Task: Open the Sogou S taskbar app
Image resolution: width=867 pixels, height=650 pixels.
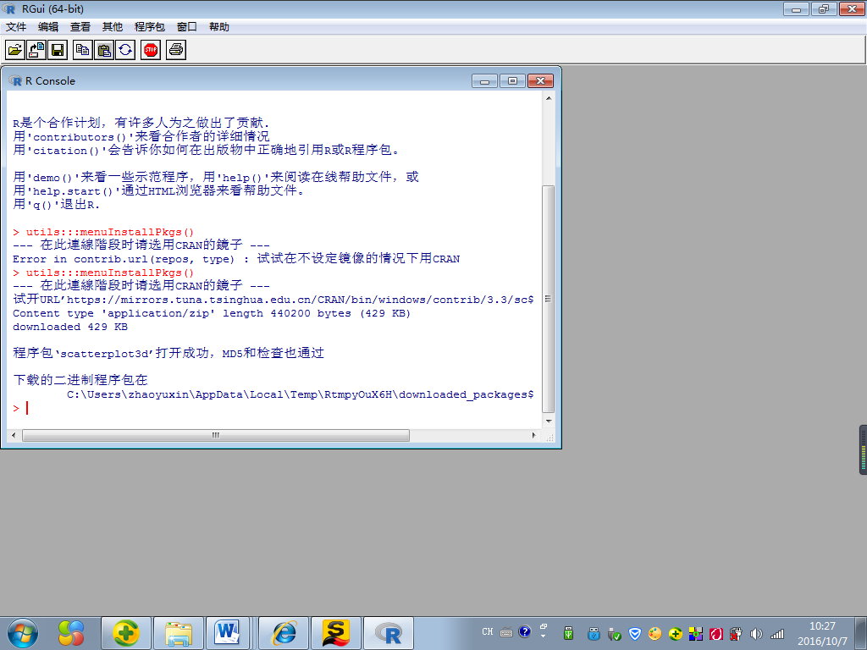Action: 336,633
